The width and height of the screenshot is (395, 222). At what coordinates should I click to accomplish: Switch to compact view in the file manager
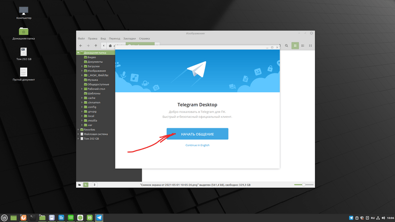tap(311, 45)
